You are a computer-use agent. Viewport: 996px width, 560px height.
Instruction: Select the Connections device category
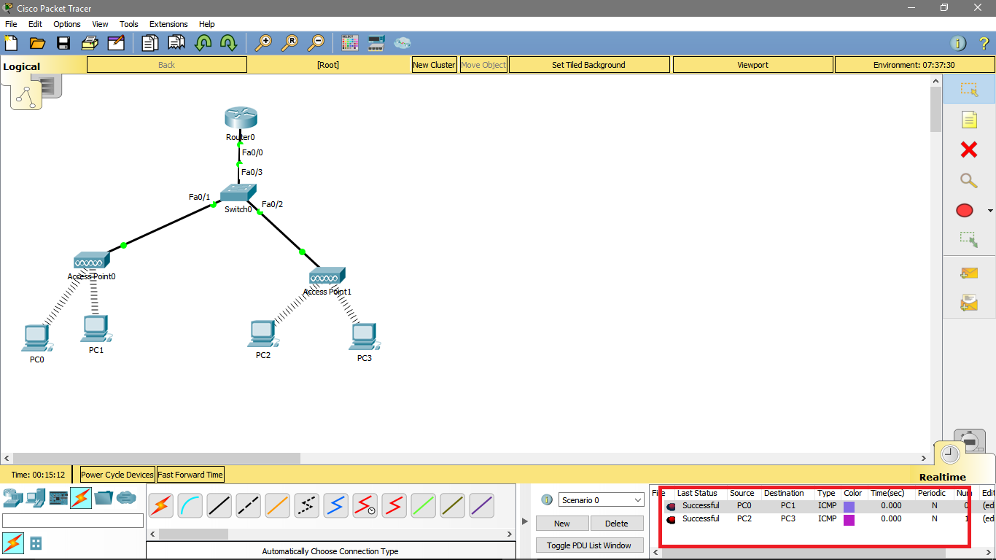tap(82, 499)
